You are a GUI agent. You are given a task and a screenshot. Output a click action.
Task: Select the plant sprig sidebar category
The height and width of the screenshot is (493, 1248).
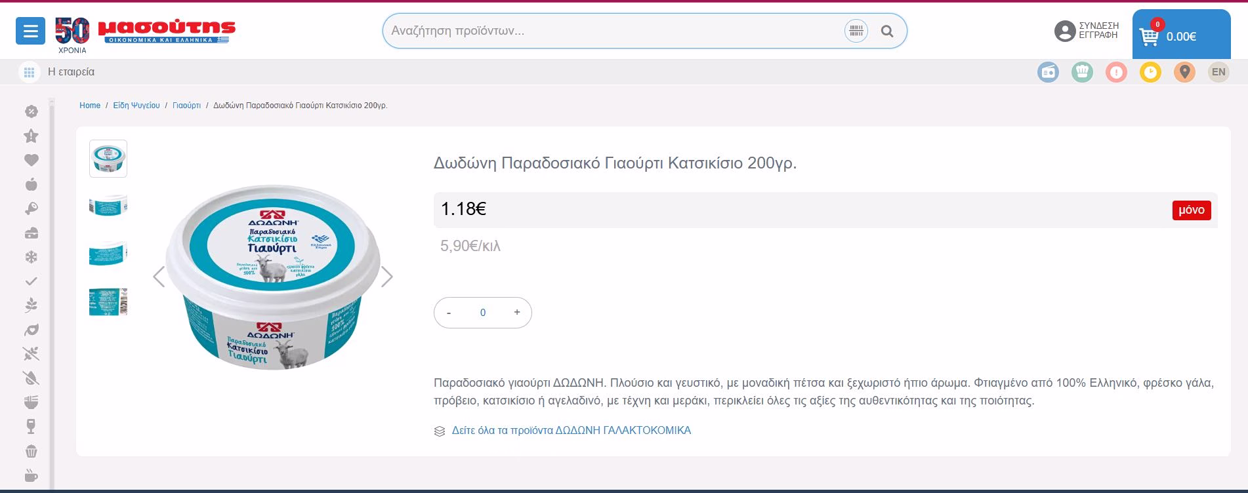pyautogui.click(x=31, y=306)
